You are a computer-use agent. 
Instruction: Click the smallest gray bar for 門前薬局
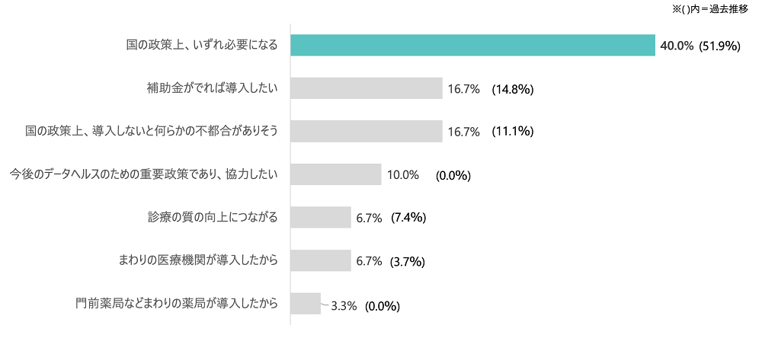[306, 304]
